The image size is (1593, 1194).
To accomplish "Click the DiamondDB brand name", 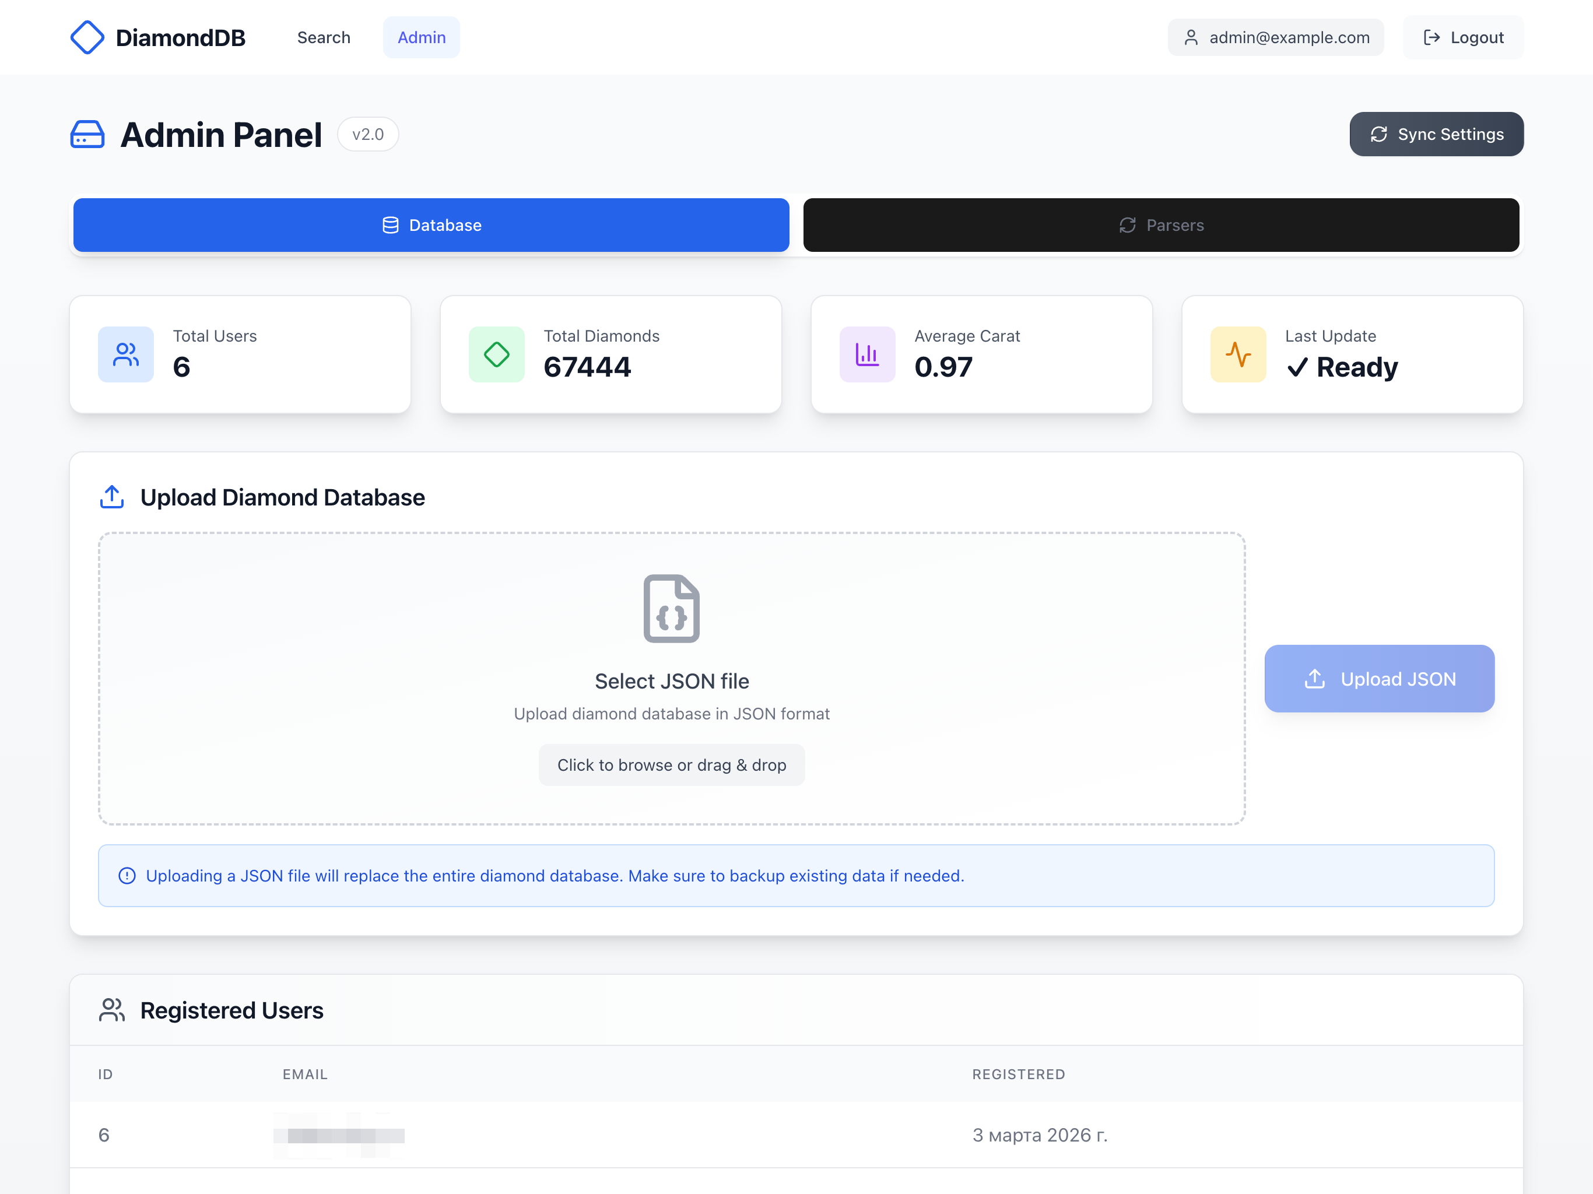I will coord(181,37).
